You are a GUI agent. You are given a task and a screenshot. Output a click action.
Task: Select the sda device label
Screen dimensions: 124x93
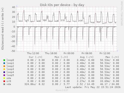9,78
